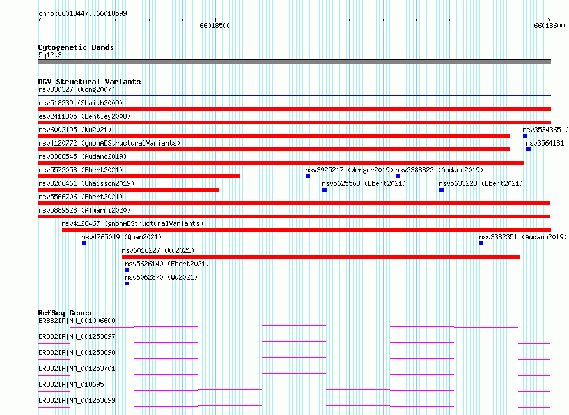Image resolution: width=569 pixels, height=415 pixels.
Task: Open transcript ERBB2IP|NM_001253697
Action: pos(77,336)
